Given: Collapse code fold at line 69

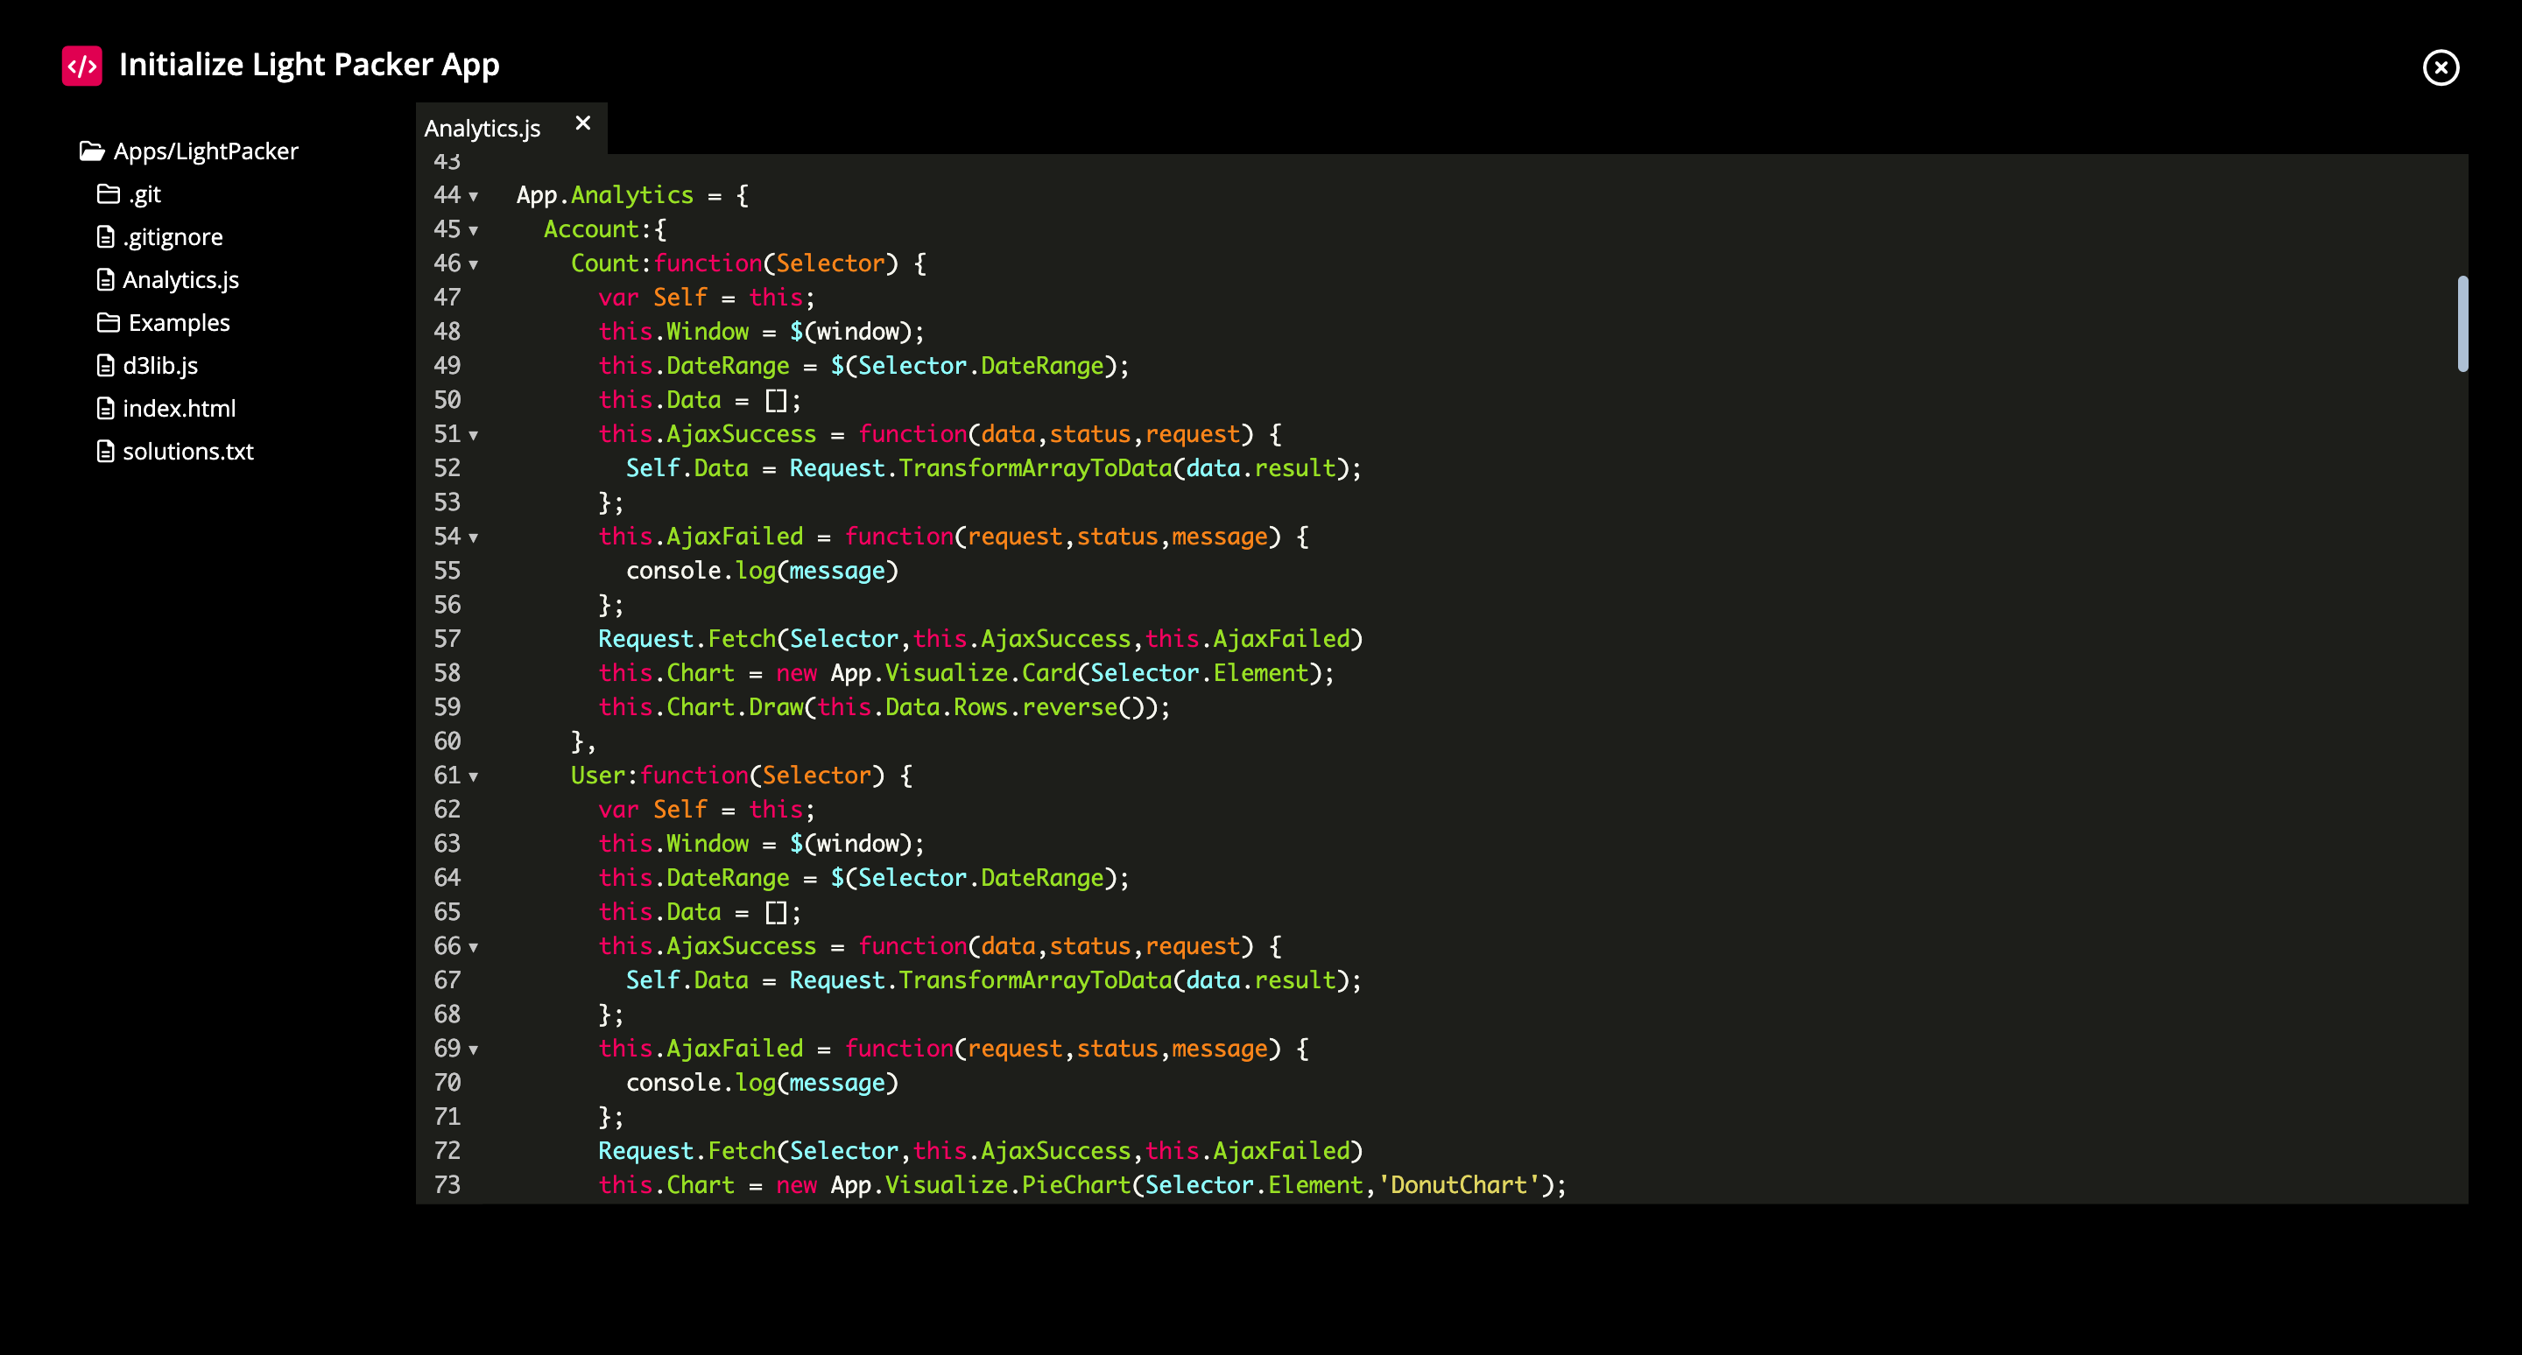Looking at the screenshot, I should pyautogui.click(x=474, y=1050).
